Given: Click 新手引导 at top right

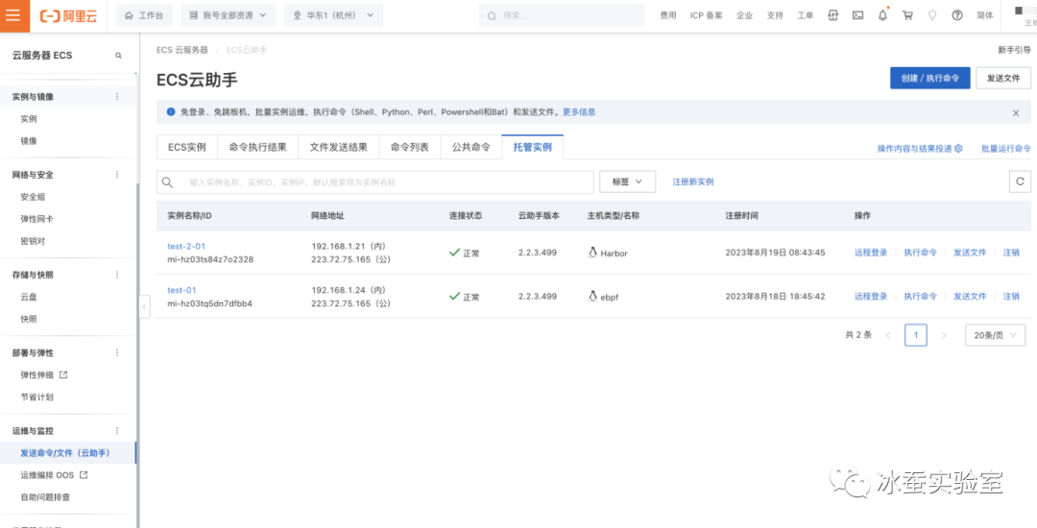Looking at the screenshot, I should coord(1014,50).
